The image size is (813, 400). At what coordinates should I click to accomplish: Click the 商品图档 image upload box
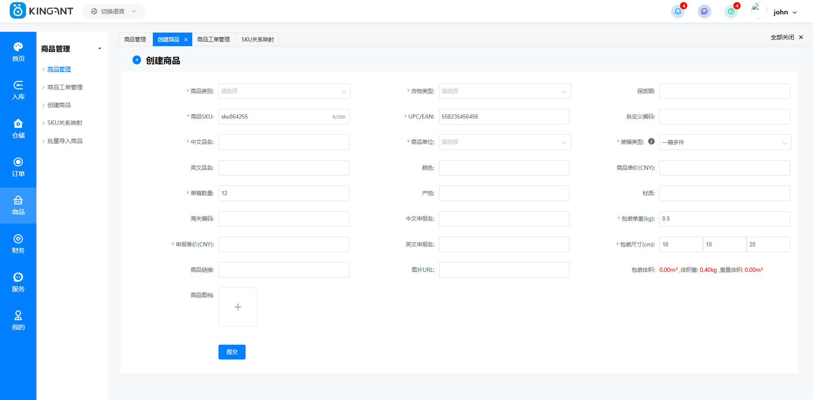pos(238,307)
